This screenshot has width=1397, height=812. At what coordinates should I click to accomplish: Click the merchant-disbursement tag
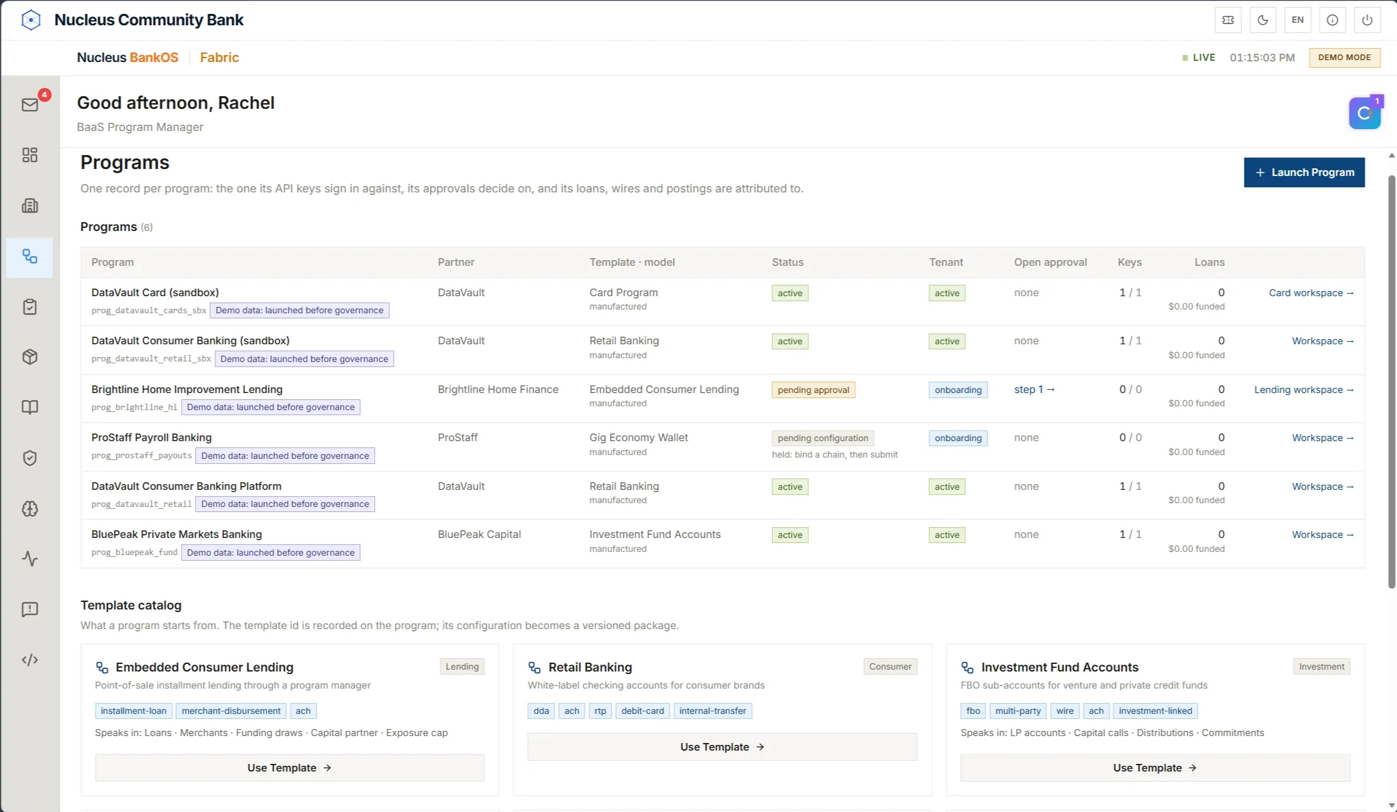231,711
